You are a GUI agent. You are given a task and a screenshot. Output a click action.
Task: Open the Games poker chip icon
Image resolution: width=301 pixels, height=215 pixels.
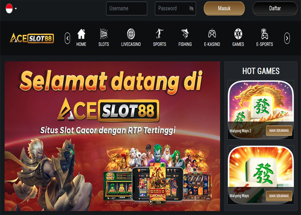coord(238,34)
